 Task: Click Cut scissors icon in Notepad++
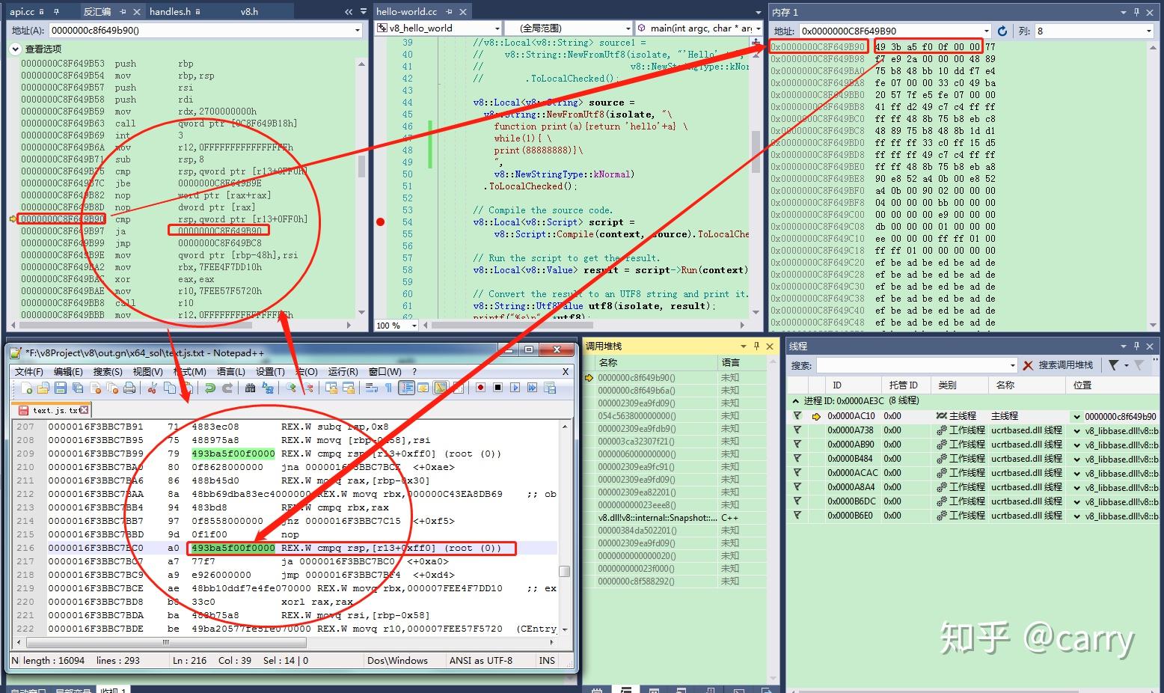tap(153, 388)
